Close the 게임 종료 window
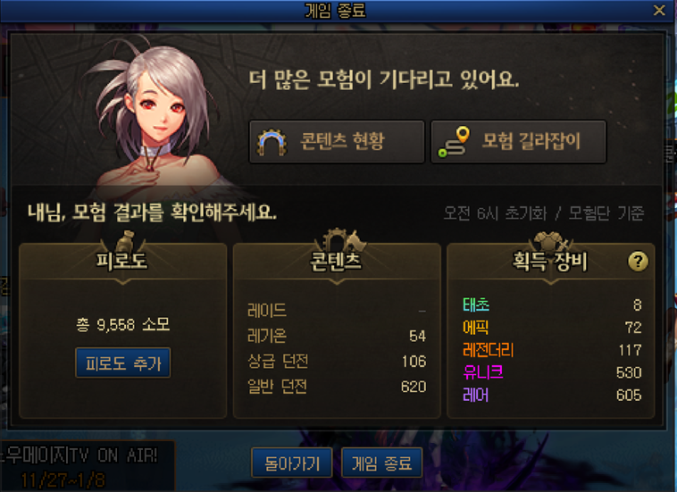The width and height of the screenshot is (677, 492). tap(659, 10)
